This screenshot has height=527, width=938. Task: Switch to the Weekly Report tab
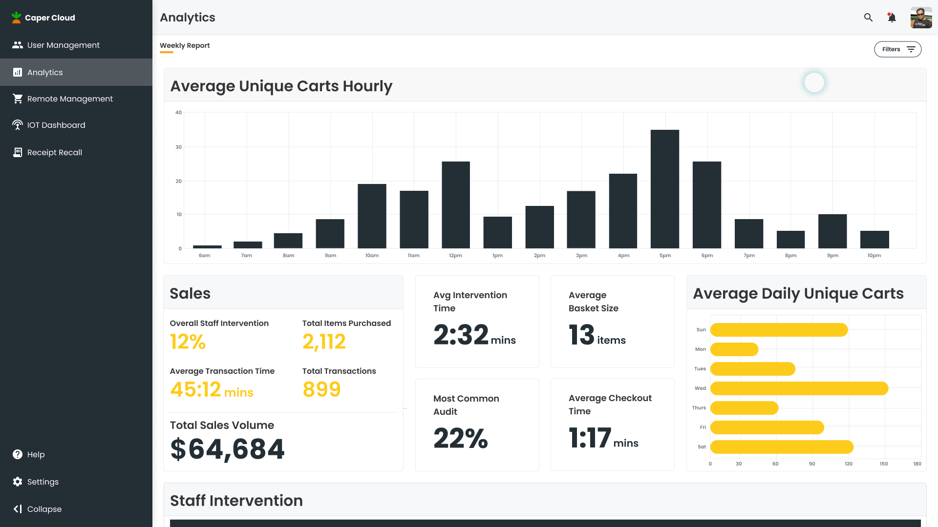coord(185,45)
